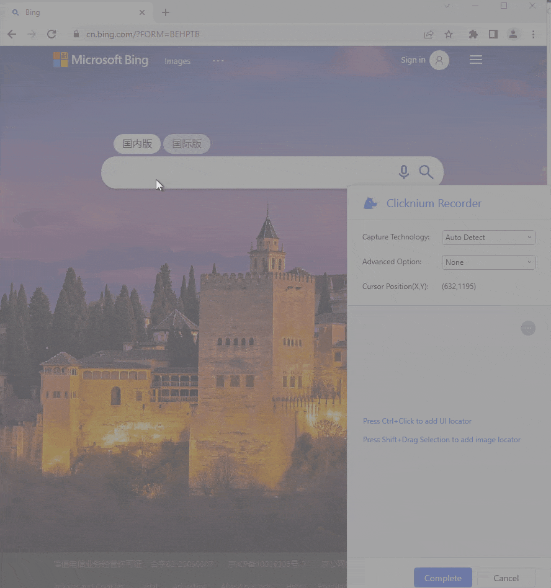
Task: Expand the Capture Technology dropdown
Action: tap(488, 238)
